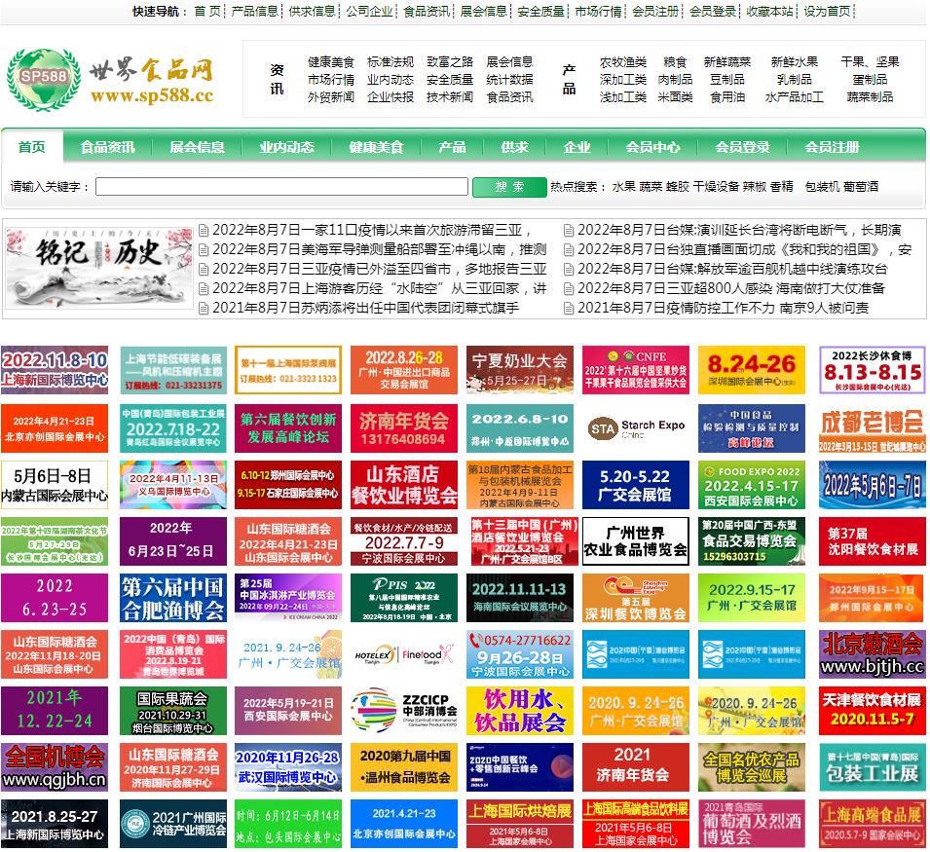Screen dimensions: 930x852
Task: Click the ZZCICP 中部消博会 banner
Action: [x=404, y=711]
